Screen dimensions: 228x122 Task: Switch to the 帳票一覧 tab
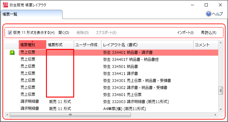click(32, 14)
